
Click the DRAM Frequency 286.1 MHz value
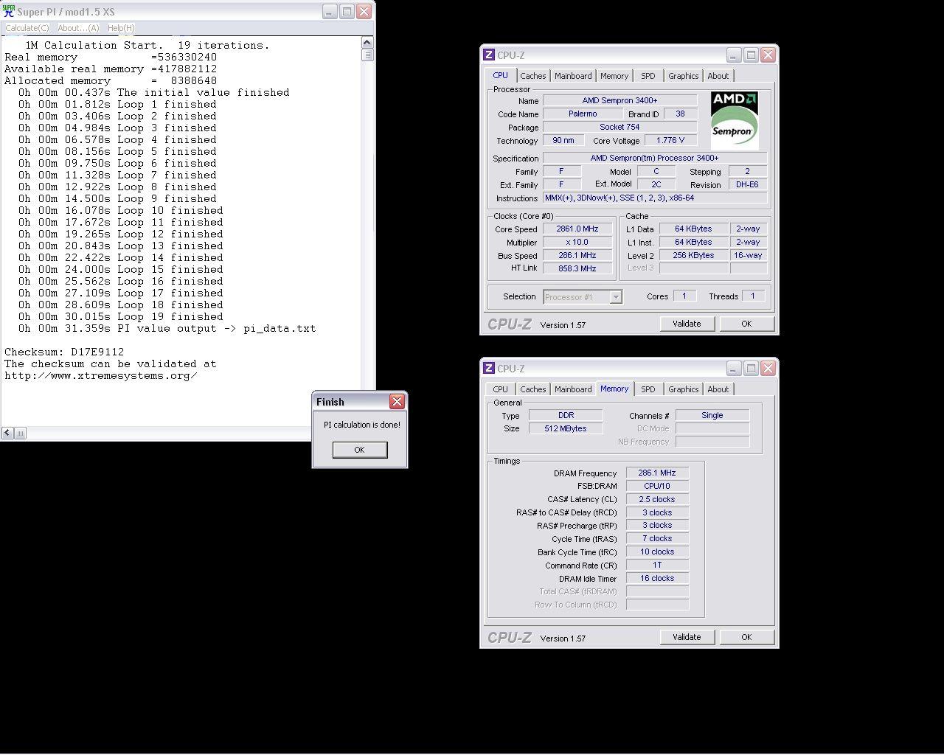point(657,473)
